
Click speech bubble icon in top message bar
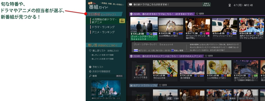click(130, 5)
